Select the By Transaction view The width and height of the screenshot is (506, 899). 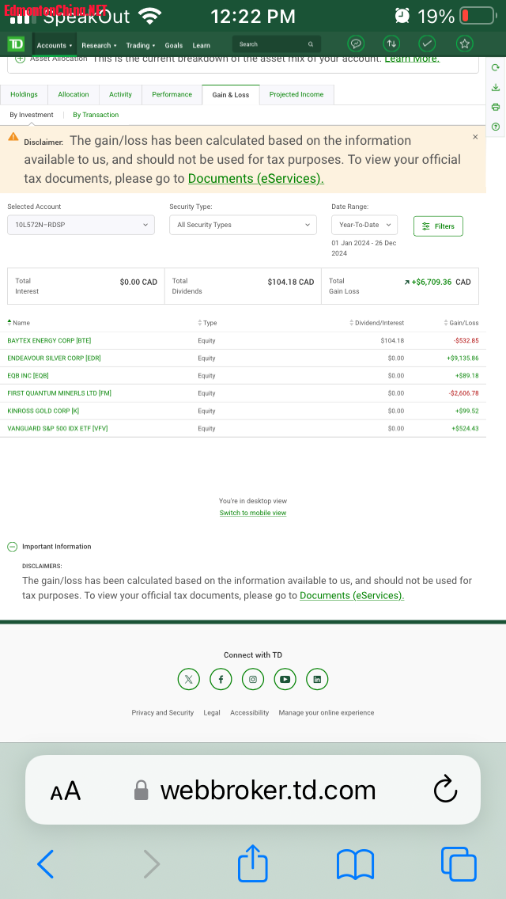pyautogui.click(x=96, y=115)
